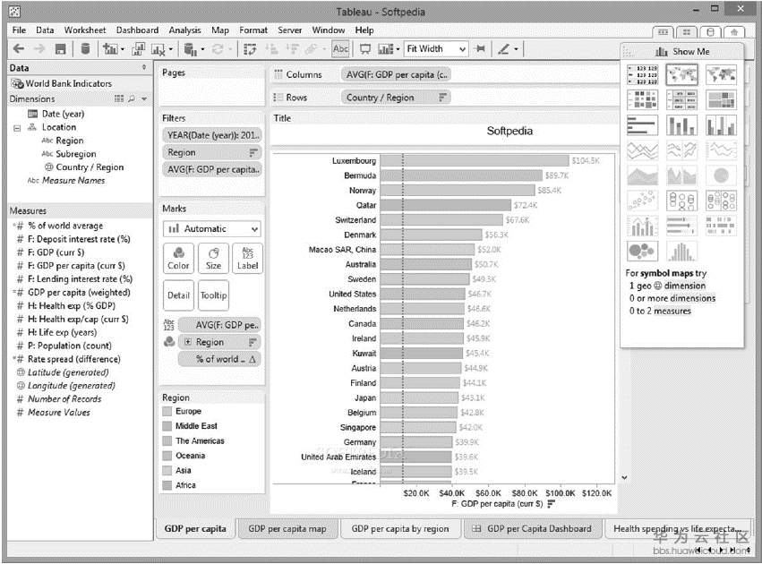Image resolution: width=762 pixels, height=564 pixels.
Task: Click the sort icon beside GDP axis title
Action: tap(551, 504)
